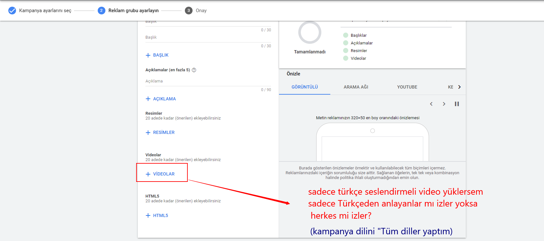The image size is (544, 241).
Task: Show the previous ad preview
Action: (x=431, y=104)
